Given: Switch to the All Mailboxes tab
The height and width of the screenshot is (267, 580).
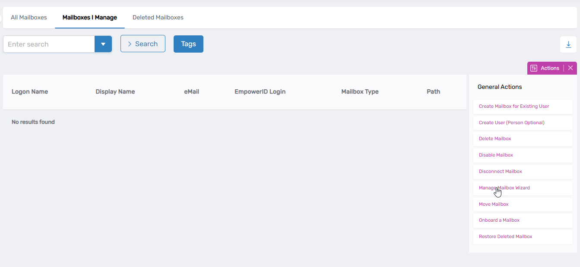Looking at the screenshot, I should point(29,18).
